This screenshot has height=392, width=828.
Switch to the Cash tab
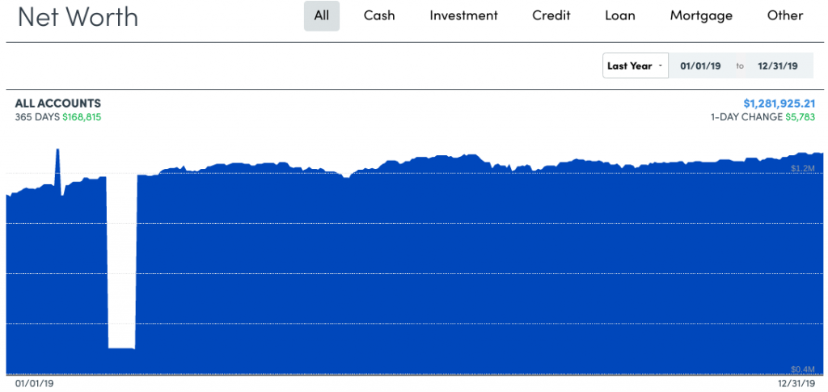click(379, 16)
